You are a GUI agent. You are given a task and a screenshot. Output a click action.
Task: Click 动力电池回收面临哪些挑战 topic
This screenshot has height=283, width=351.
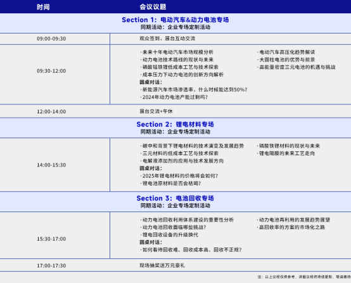coord(173,227)
